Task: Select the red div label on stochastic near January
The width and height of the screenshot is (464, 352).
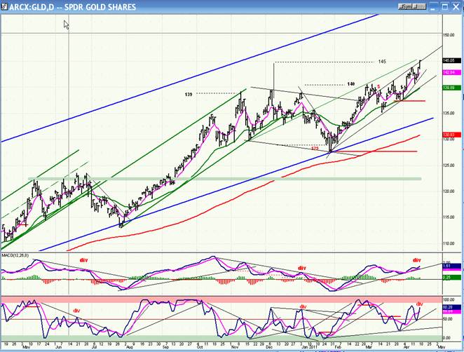Action: coord(303,306)
